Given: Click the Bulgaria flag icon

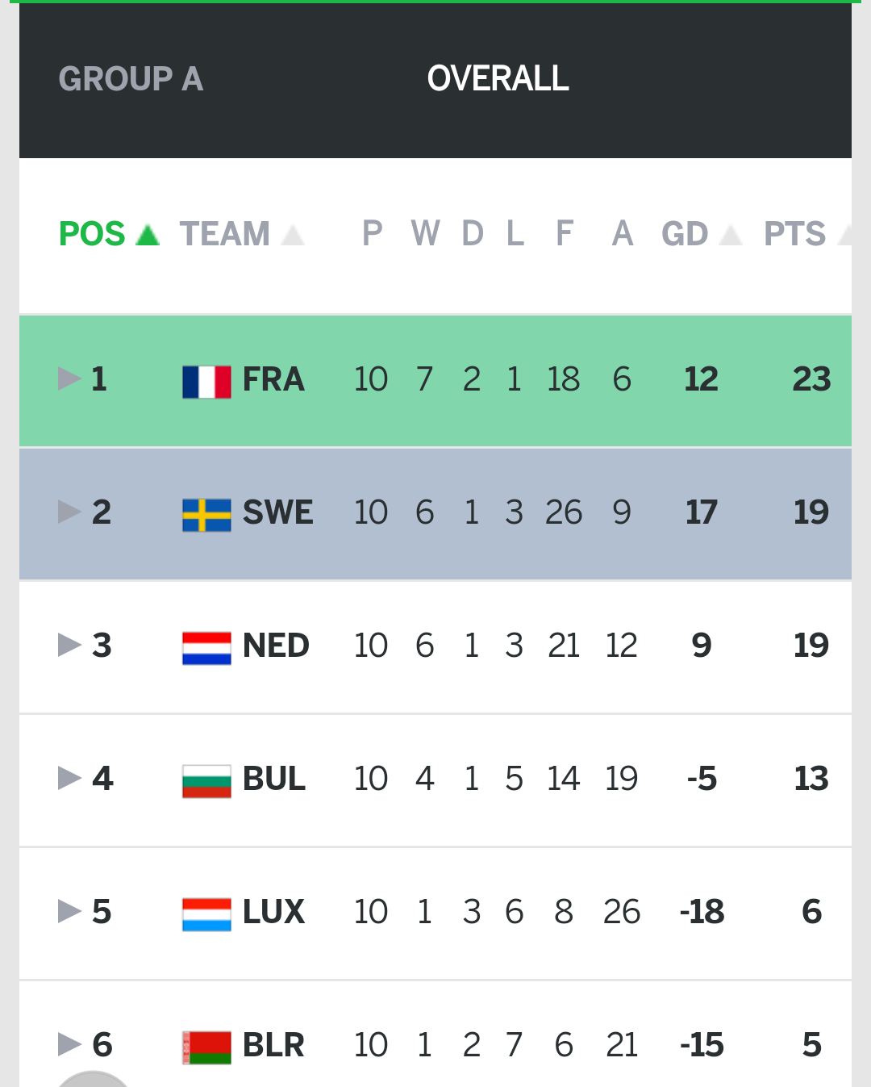Looking at the screenshot, I should (206, 781).
